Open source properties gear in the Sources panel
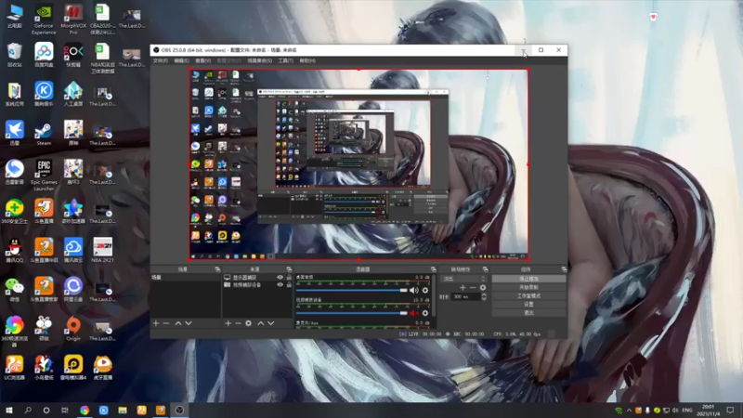 click(248, 323)
